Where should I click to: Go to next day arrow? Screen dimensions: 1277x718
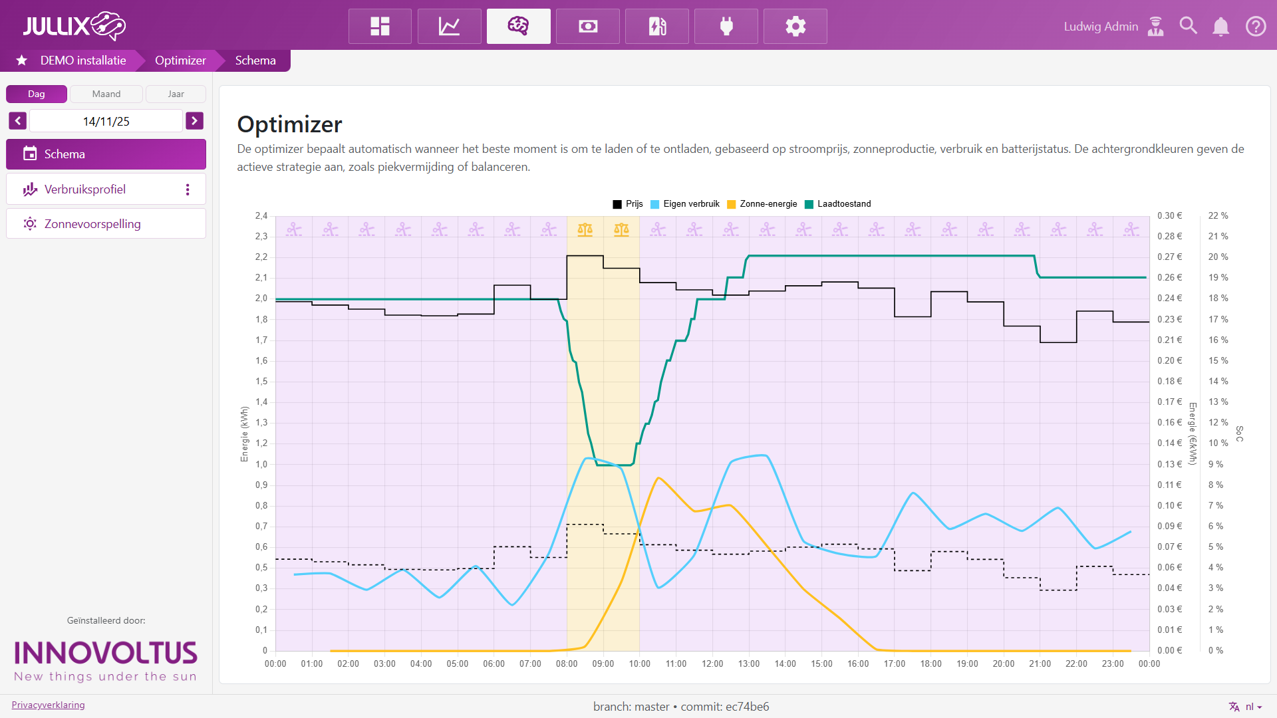point(194,121)
